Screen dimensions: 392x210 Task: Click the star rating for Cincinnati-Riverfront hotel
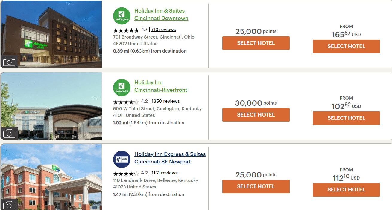(126, 102)
